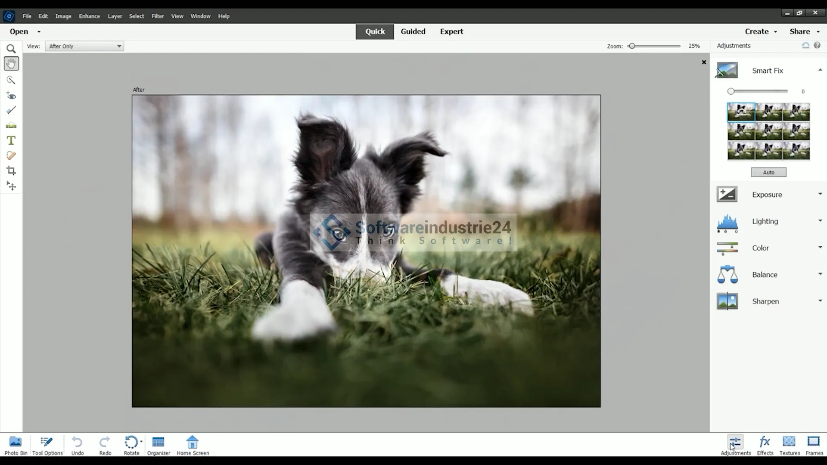
Task: Switch to the Guided mode tab
Action: pyautogui.click(x=413, y=31)
